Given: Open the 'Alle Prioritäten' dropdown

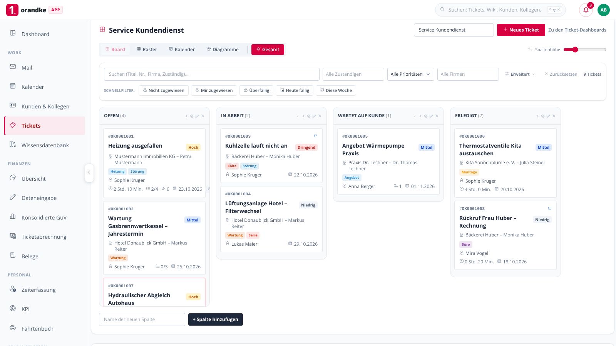Looking at the screenshot, I should point(411,74).
